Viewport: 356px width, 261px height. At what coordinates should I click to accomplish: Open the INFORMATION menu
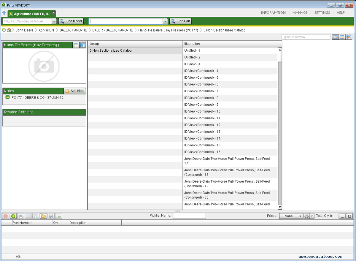coord(273,13)
